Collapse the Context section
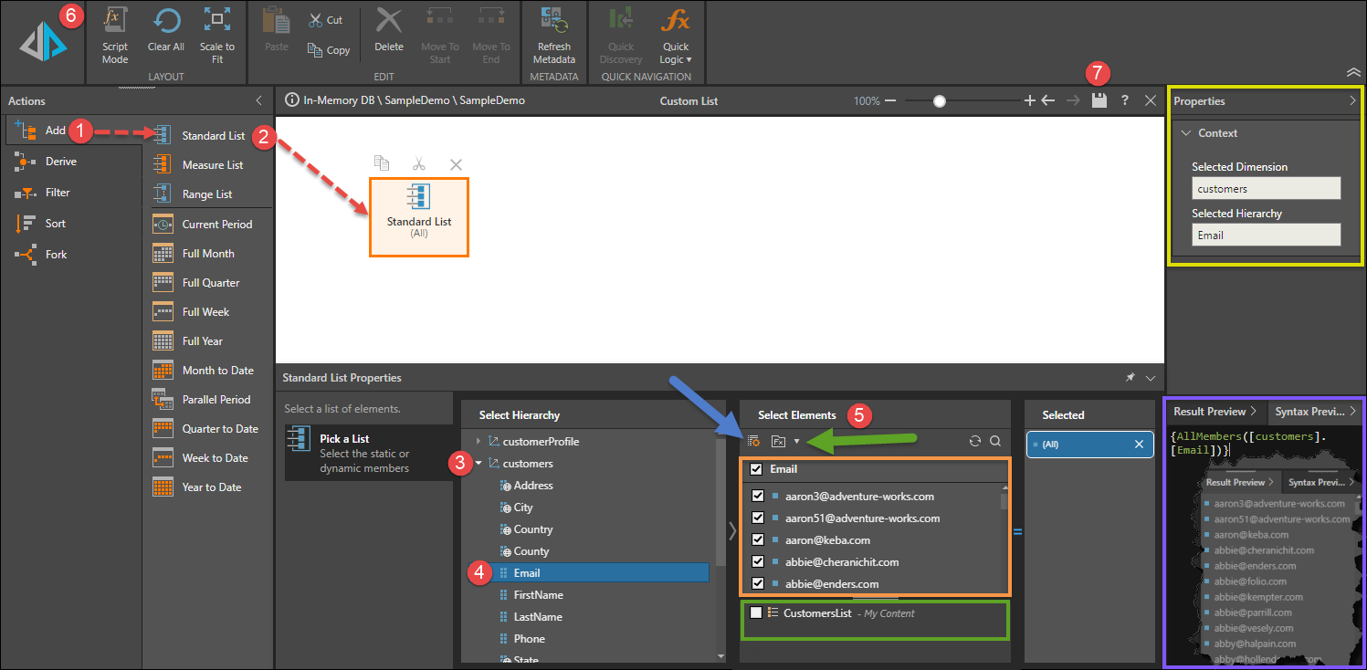1367x670 pixels. 1187,133
